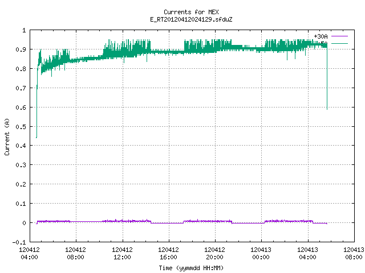
Task: Click the chart title "Currents for MEX"
Action: coord(191,12)
